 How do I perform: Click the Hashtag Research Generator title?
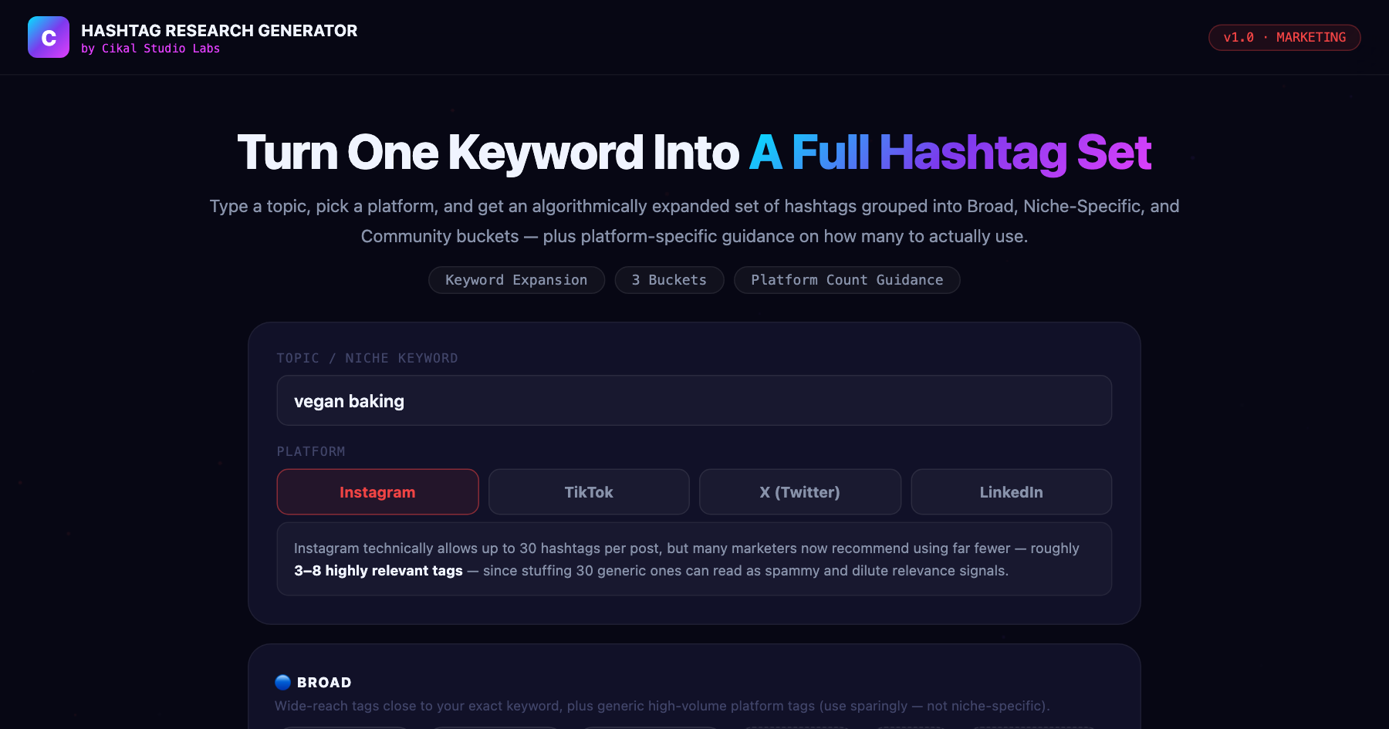tap(219, 30)
